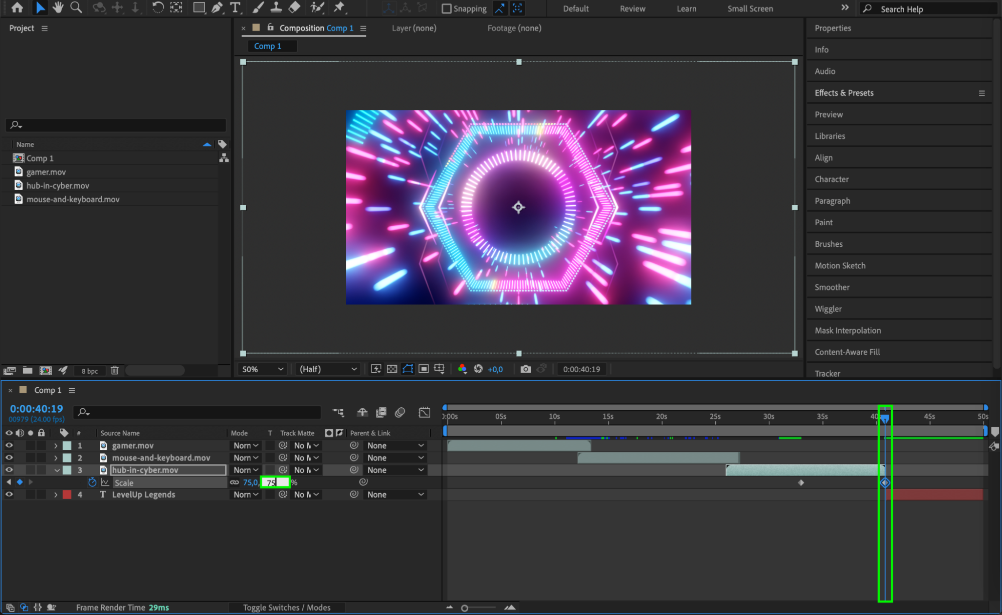Open the Effects & Presets panel
This screenshot has height=615, width=1002.
844,93
